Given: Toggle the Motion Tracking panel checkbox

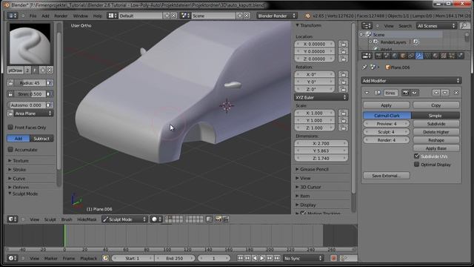Looking at the screenshot, I should 303,213.
